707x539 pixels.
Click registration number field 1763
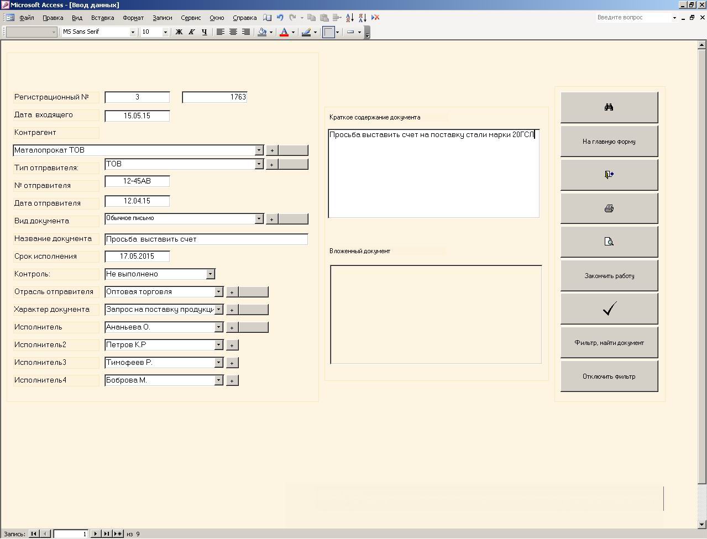(x=214, y=97)
